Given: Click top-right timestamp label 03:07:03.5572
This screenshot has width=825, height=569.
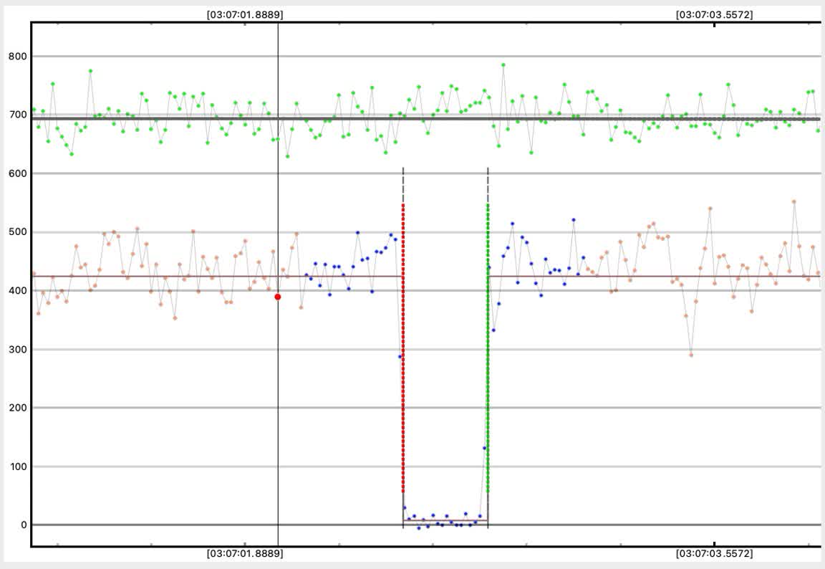Looking at the screenshot, I should click(x=714, y=14).
